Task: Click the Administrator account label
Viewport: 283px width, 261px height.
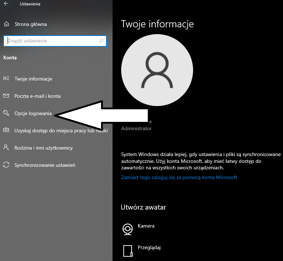Action: tap(136, 128)
